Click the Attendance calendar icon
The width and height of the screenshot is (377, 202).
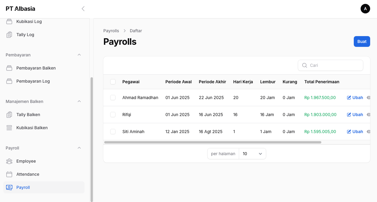[9, 174]
